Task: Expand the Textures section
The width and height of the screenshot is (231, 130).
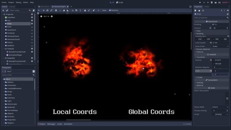Action: 212,52
